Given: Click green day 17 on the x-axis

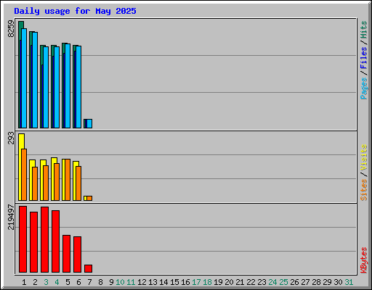Looking at the screenshot, I should point(196,282).
